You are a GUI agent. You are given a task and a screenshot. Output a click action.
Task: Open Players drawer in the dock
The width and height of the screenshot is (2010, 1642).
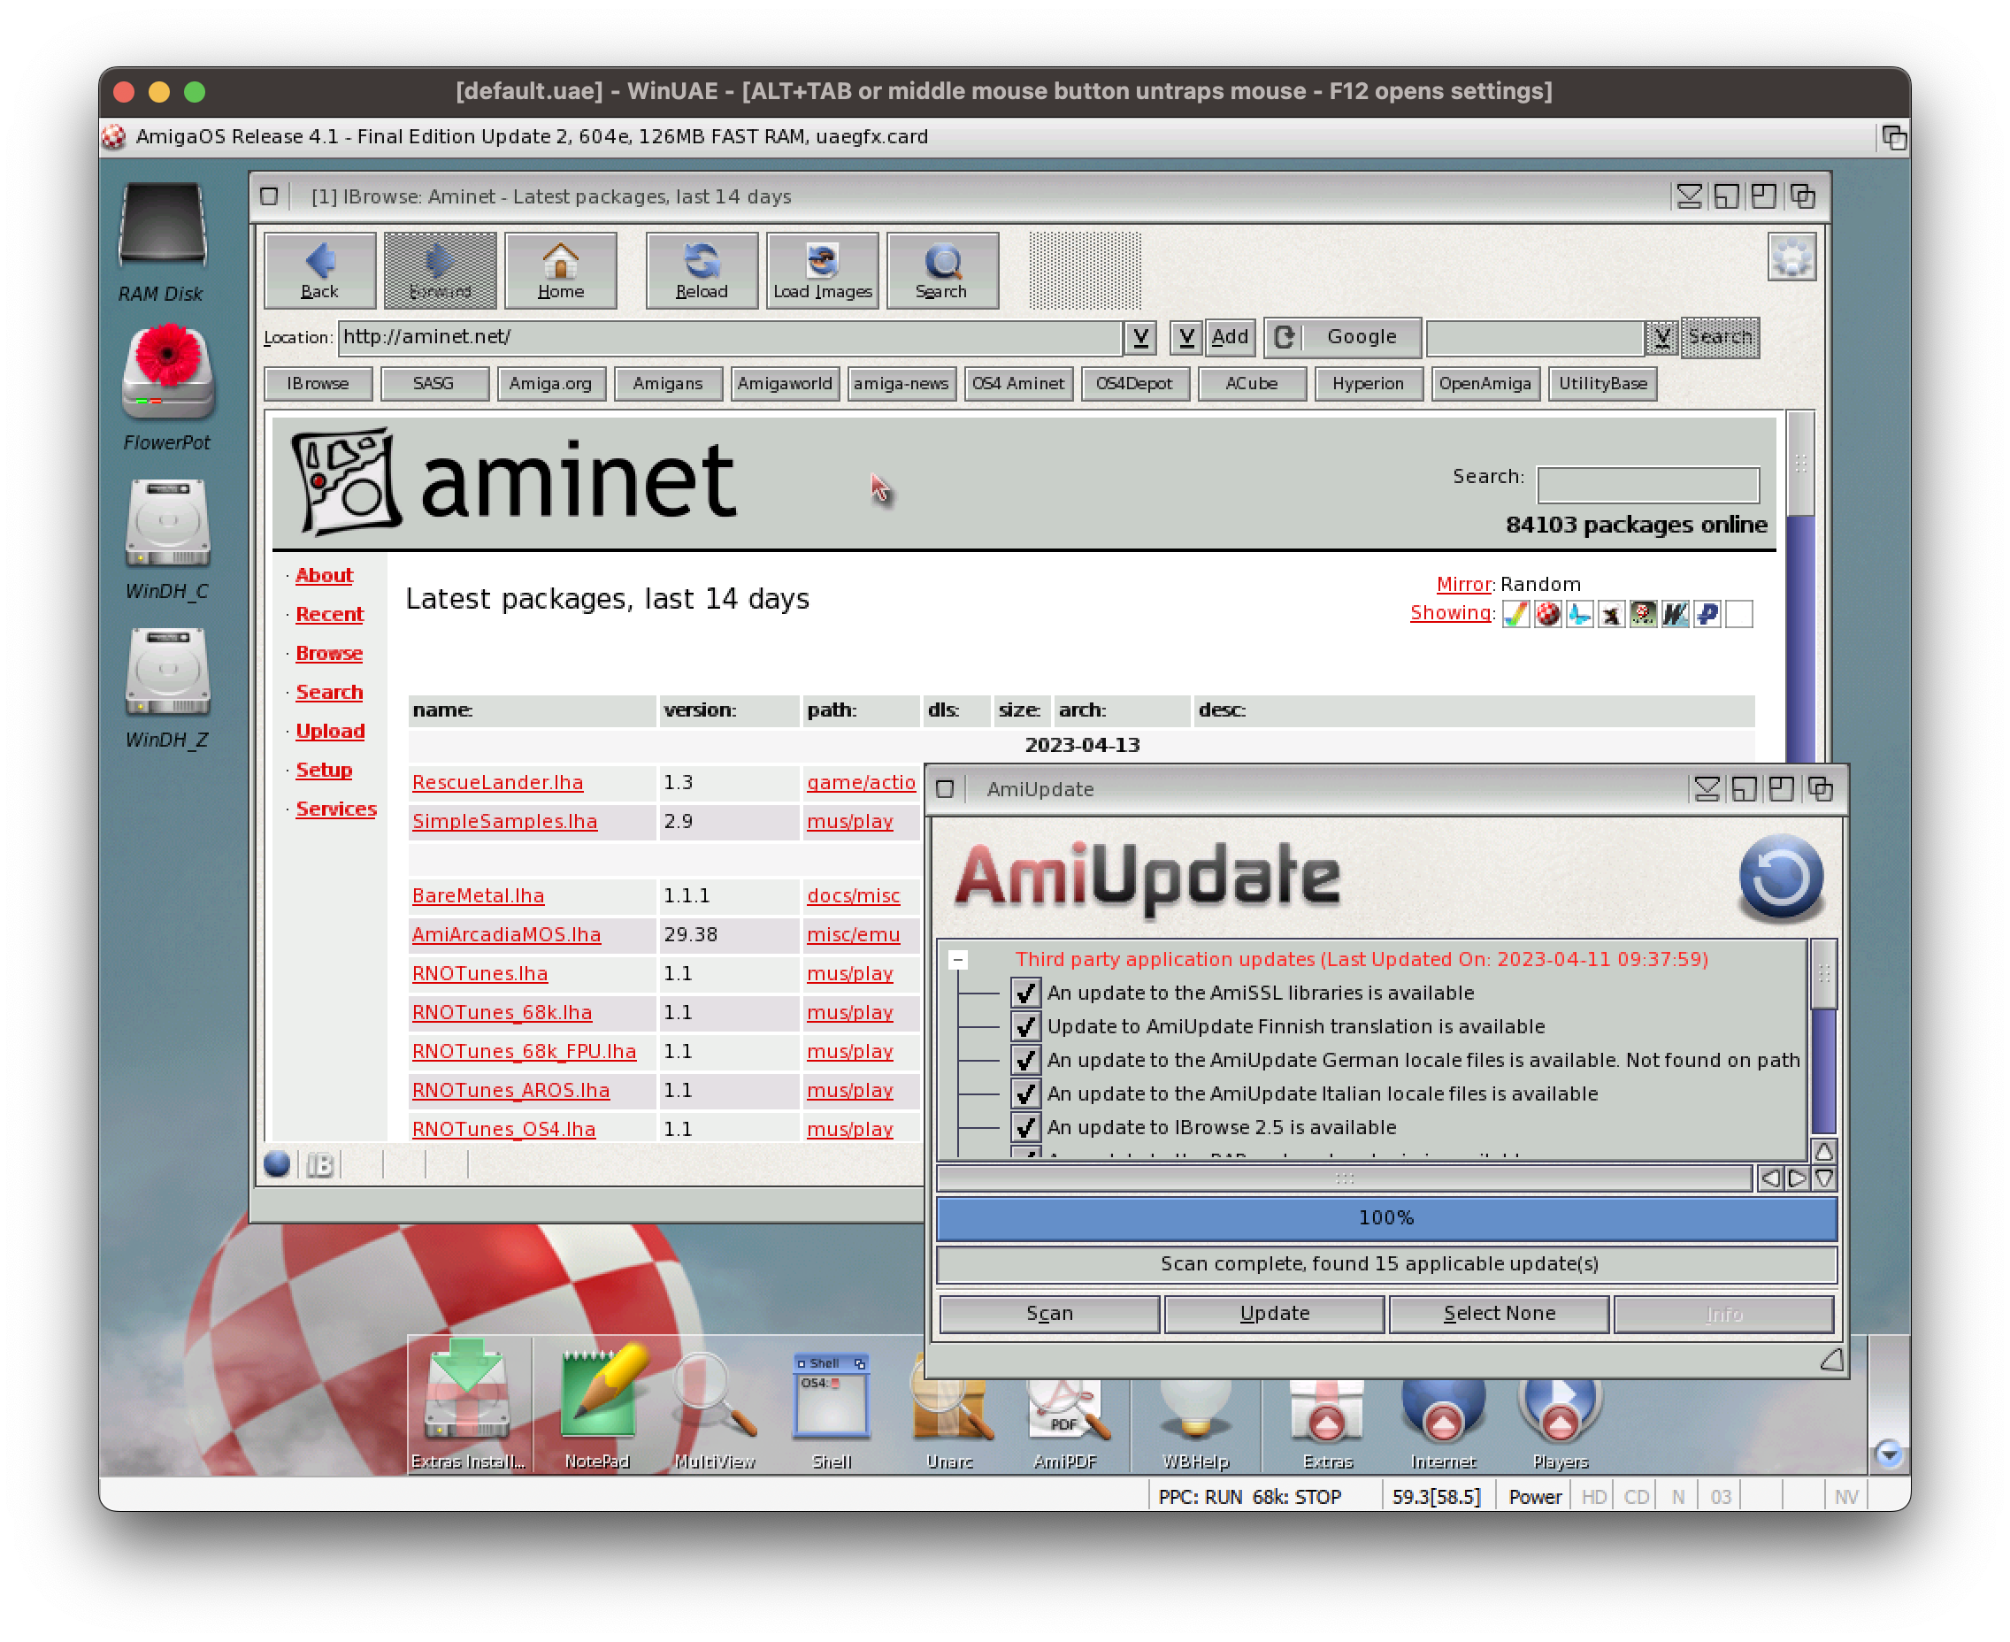tap(1559, 1411)
